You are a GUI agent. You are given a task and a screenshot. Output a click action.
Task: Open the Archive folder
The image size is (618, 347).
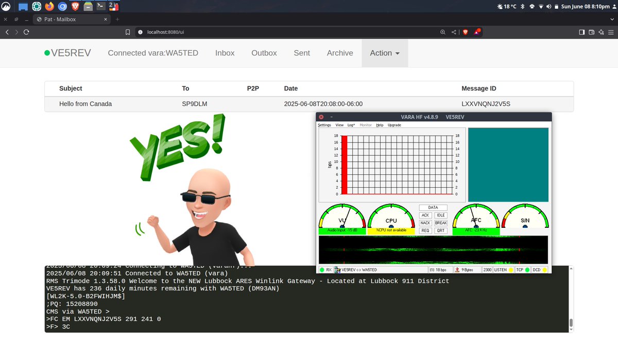click(x=340, y=53)
